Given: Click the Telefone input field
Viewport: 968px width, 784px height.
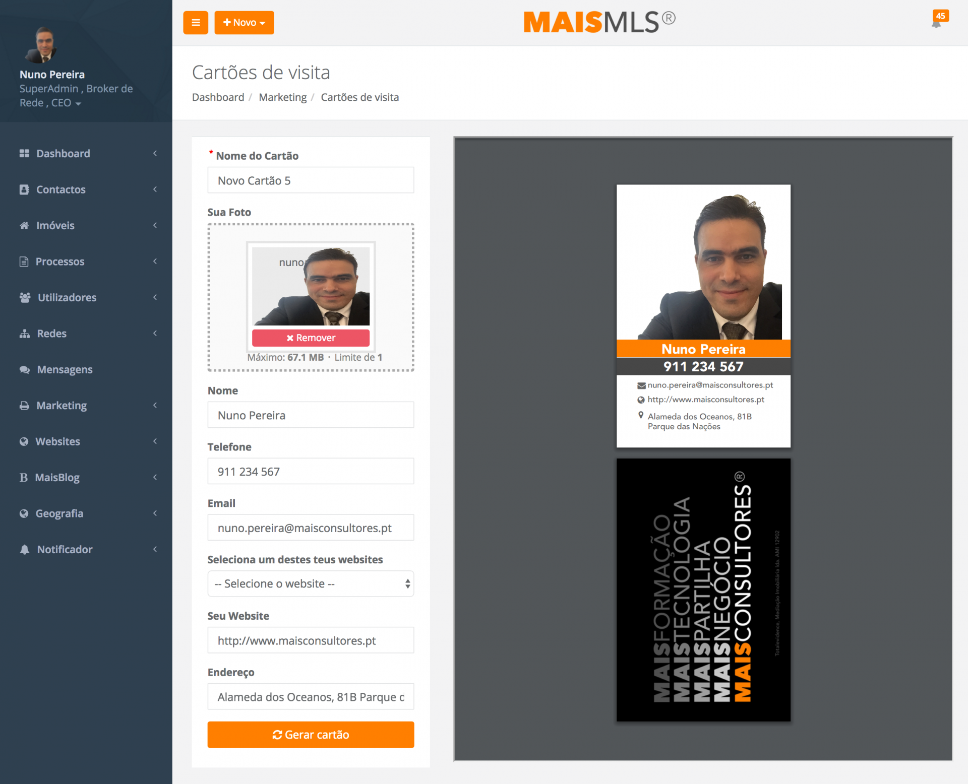Looking at the screenshot, I should pos(311,471).
